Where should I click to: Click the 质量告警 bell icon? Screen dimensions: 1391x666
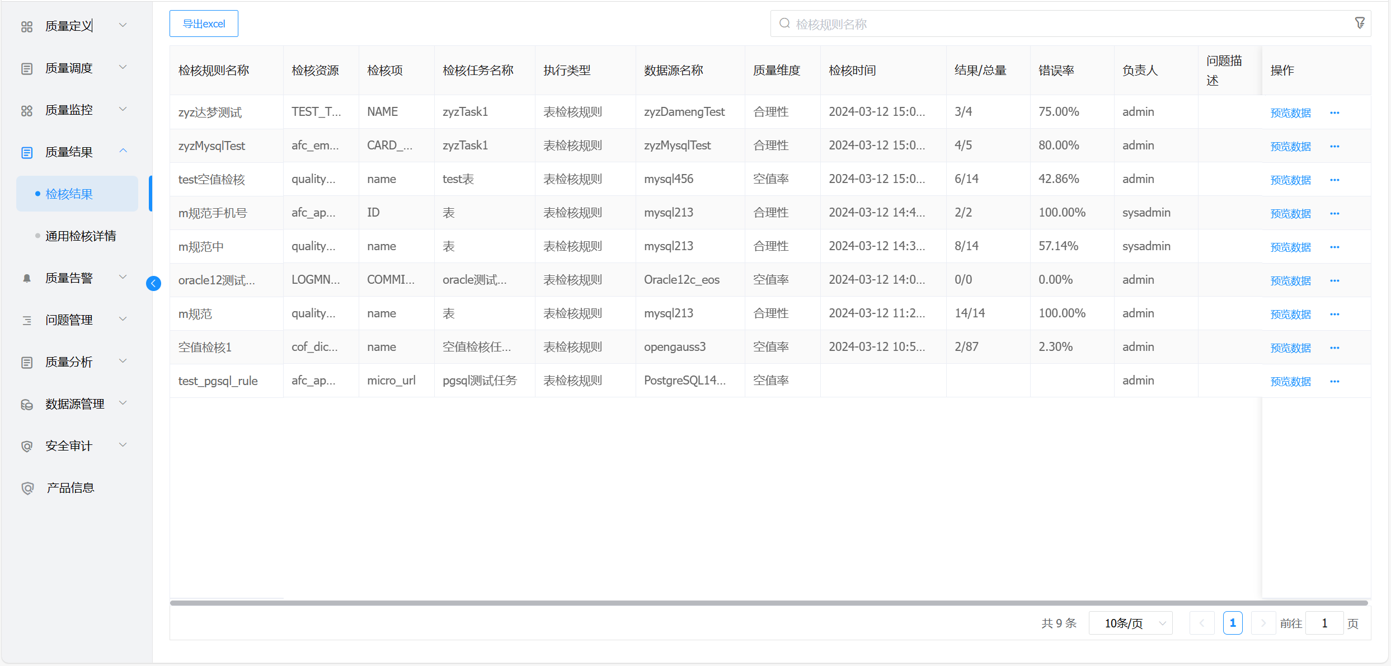point(26,278)
